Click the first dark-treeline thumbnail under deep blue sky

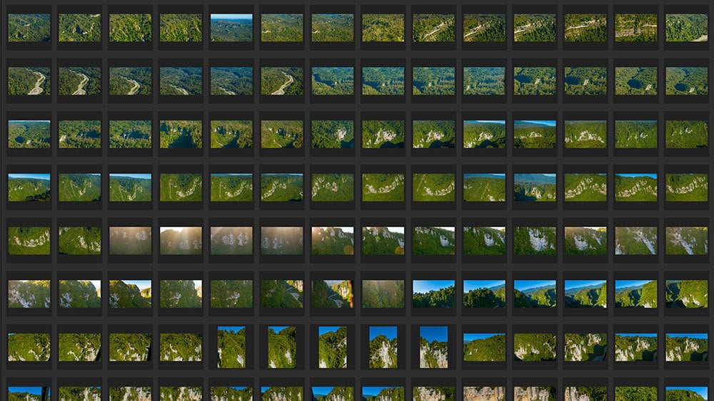coord(433,294)
